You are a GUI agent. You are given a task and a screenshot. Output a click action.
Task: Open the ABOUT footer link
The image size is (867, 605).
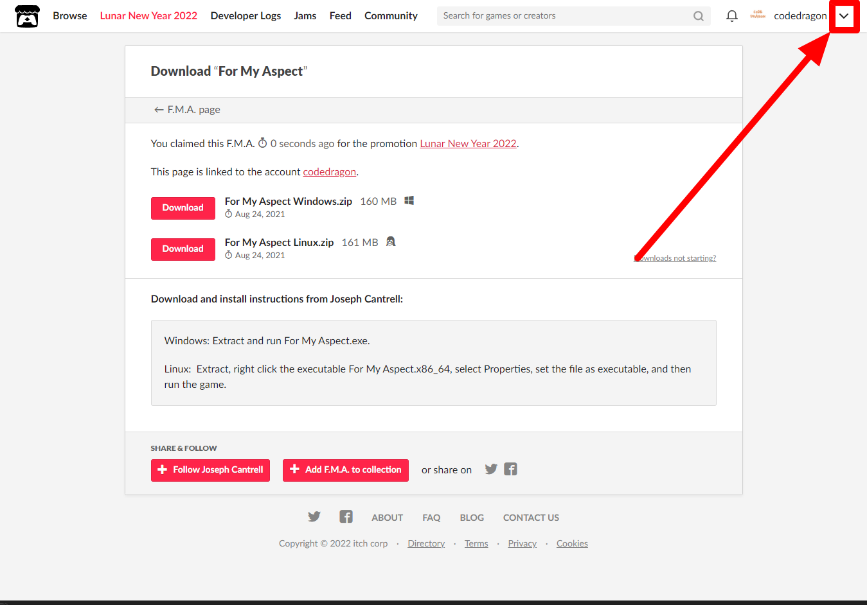click(387, 518)
